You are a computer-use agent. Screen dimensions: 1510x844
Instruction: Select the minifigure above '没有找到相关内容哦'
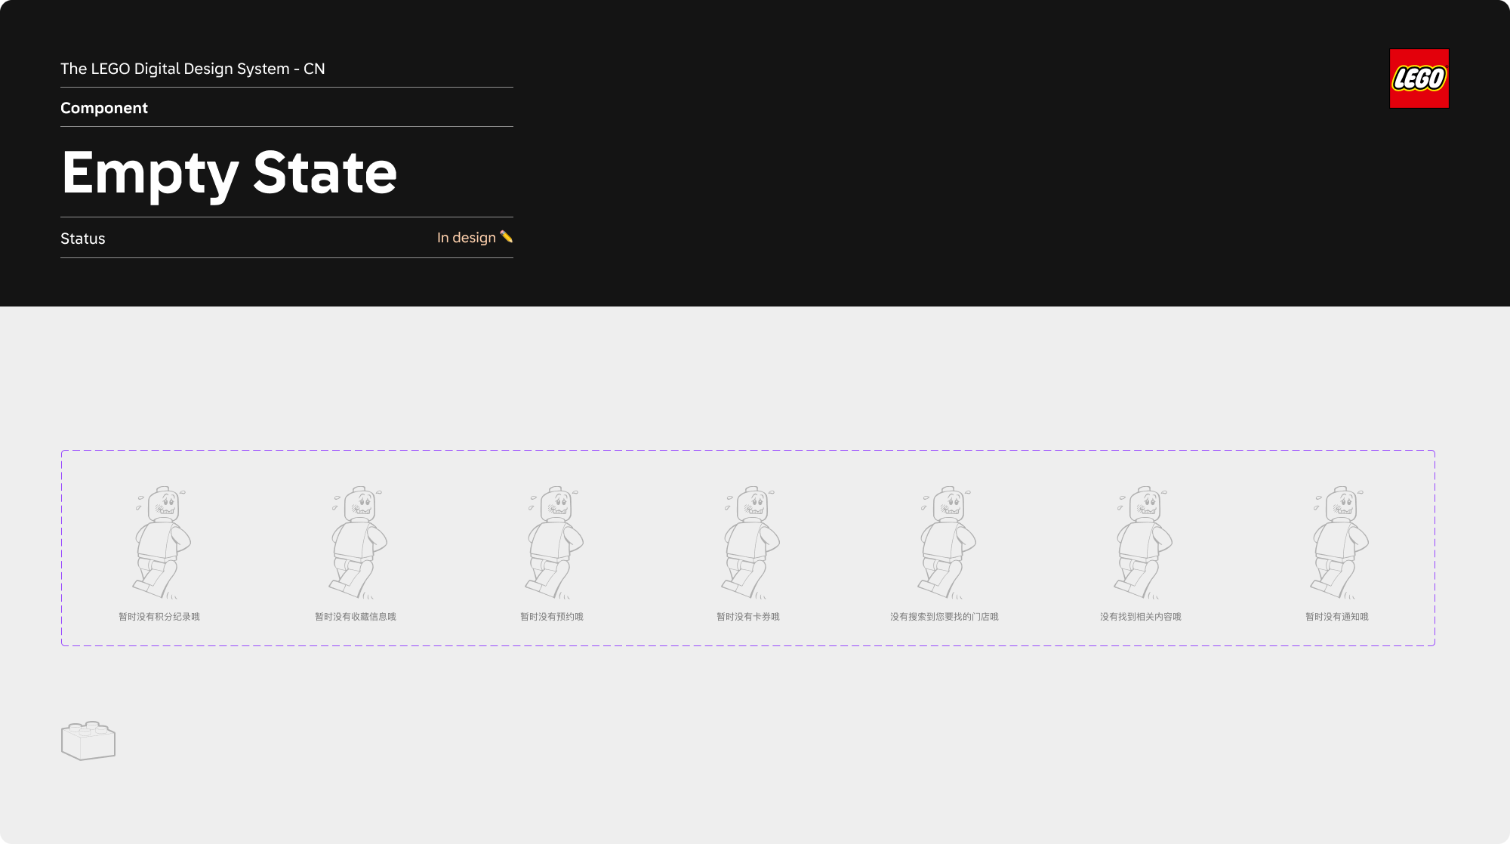coord(1143,543)
